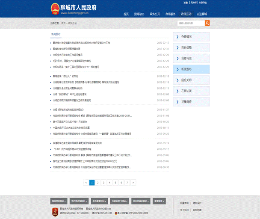Screen dimensions: 260x219
Task: Open article mentioning 108.02亿元
Action: tap(85, 161)
